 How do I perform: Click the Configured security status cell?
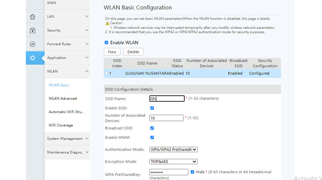click(x=259, y=73)
